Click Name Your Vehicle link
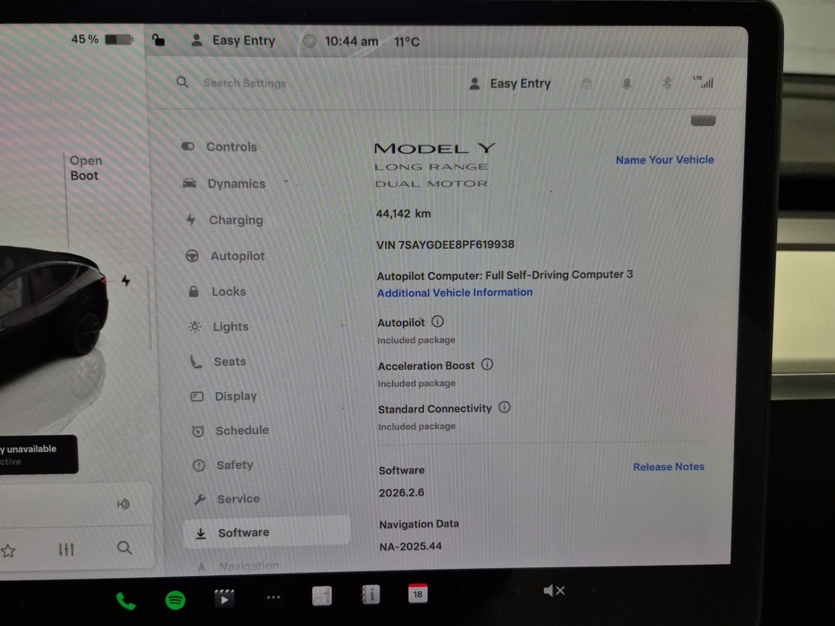The width and height of the screenshot is (835, 626). (664, 160)
